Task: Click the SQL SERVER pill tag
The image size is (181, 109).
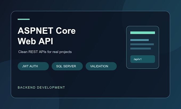Action: [x=67, y=66]
